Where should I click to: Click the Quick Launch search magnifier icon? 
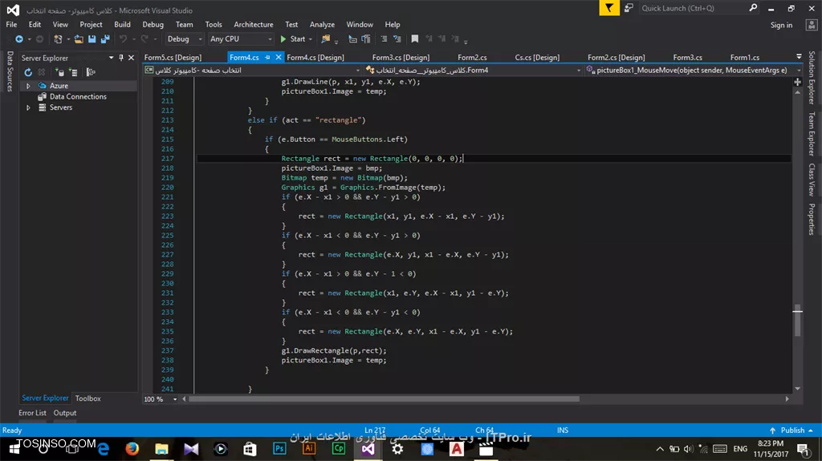753,8
